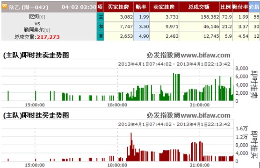
Task: Click away odds value 4.90
Action: (x=144, y=36)
